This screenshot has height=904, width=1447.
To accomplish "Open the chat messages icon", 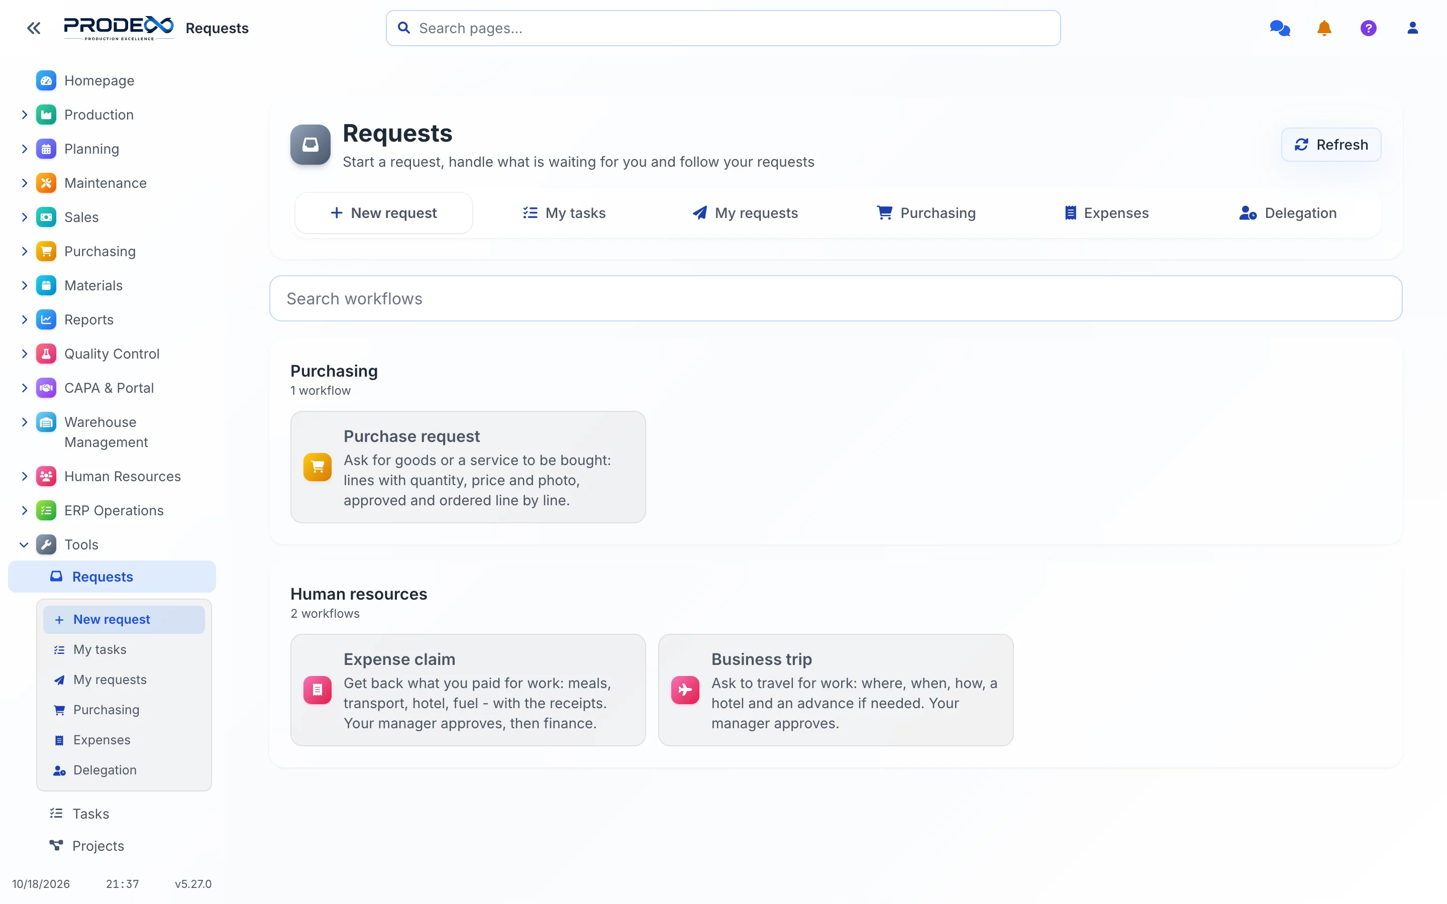I will click(x=1280, y=28).
